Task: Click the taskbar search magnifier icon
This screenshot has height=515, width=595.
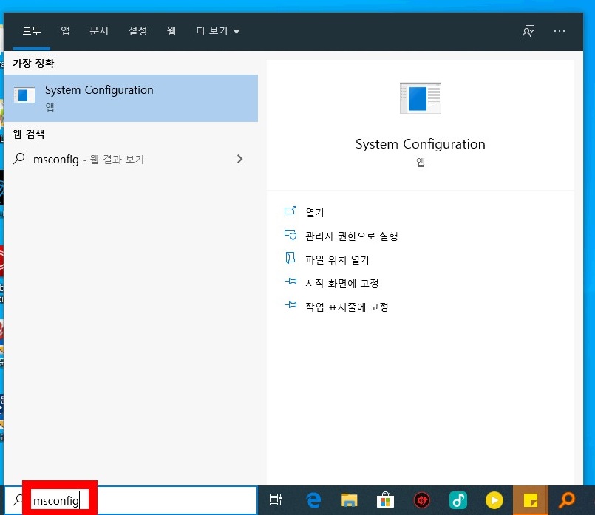Action: [18, 499]
